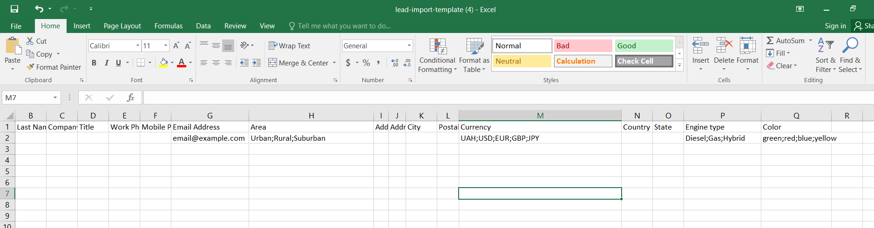Viewport: 874px width, 228px height.
Task: Apply the Borders icon
Action: pos(141,63)
